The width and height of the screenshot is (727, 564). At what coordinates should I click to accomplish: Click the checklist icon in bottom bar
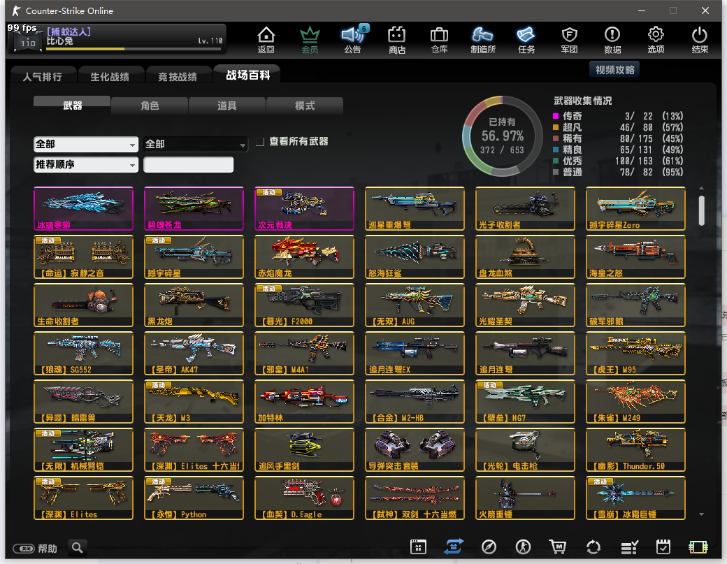pyautogui.click(x=629, y=547)
